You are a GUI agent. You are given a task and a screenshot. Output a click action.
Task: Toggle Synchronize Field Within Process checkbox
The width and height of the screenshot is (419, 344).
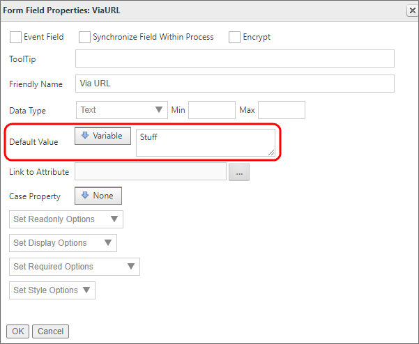(x=85, y=37)
